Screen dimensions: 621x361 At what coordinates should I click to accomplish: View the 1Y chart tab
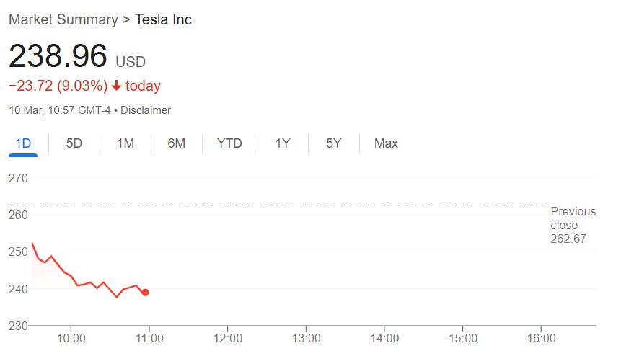(282, 143)
